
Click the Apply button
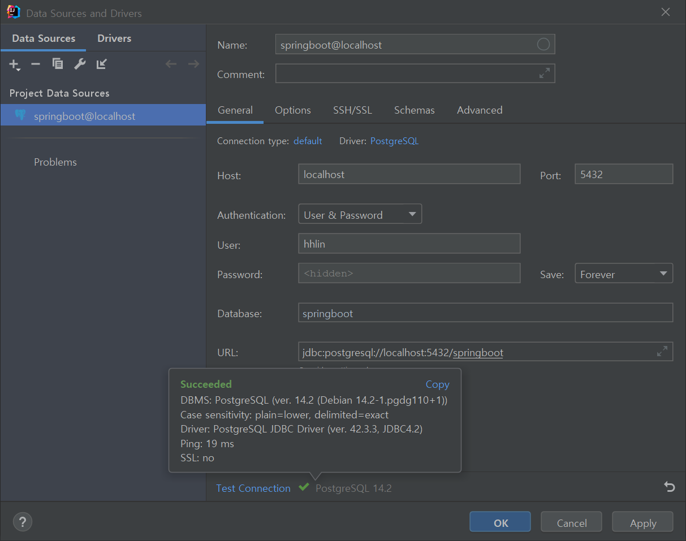(x=643, y=522)
